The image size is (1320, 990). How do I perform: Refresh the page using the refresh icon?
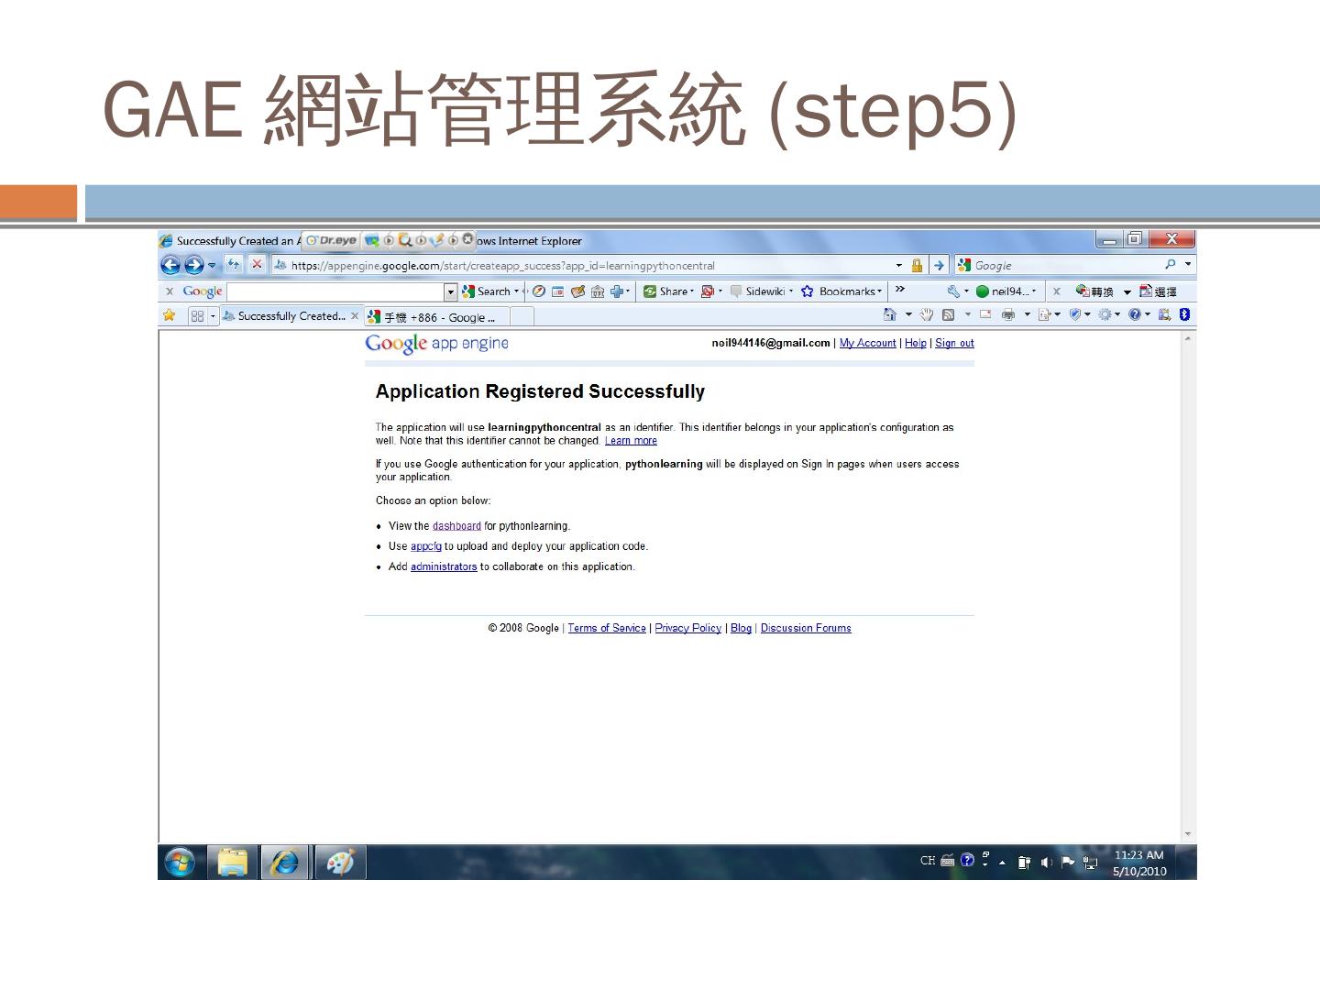point(234,264)
